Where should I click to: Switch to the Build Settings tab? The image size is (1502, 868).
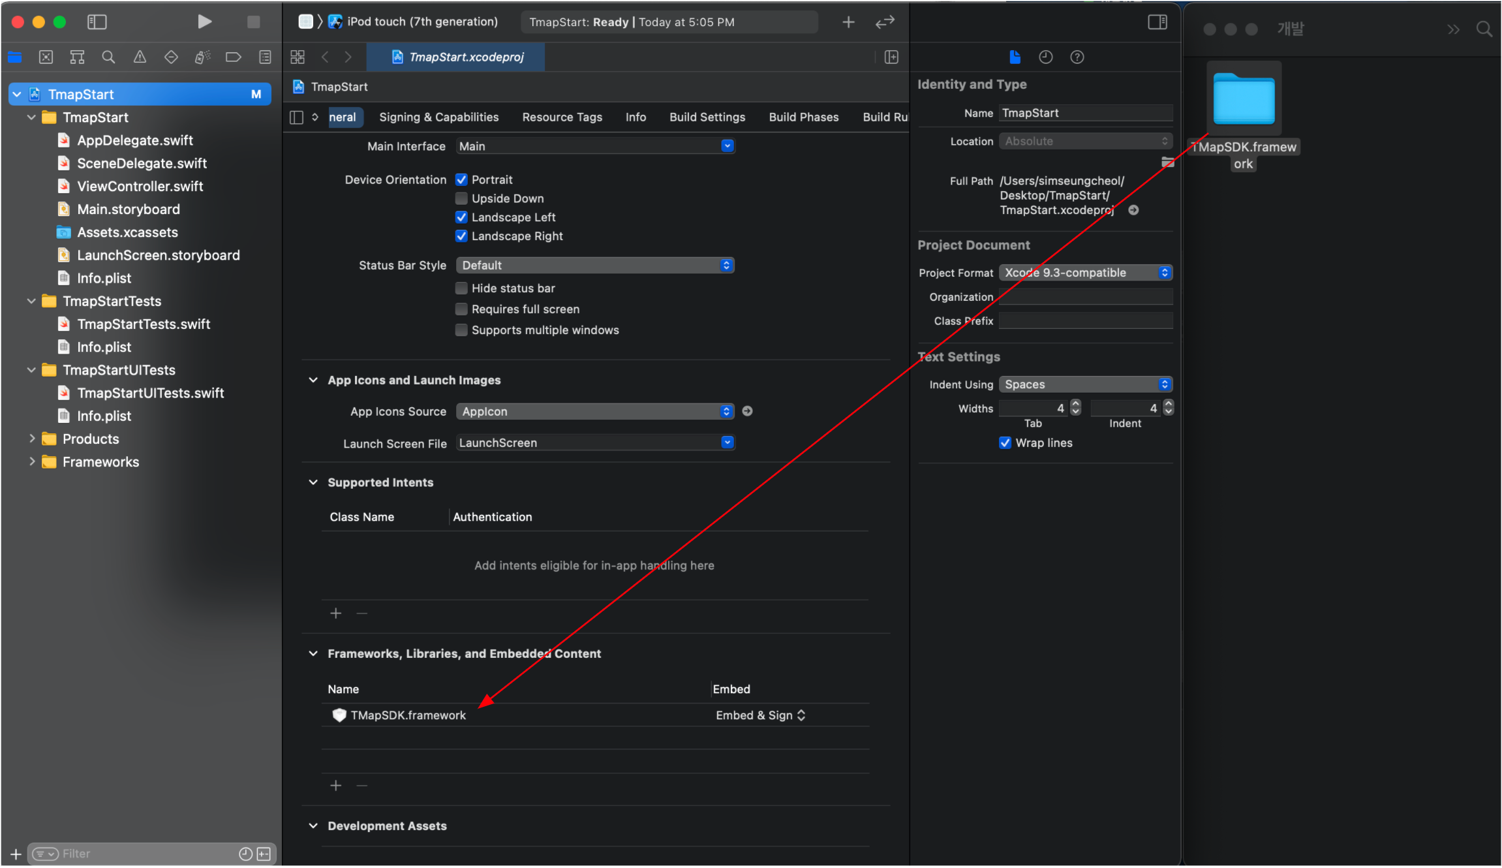coord(707,117)
